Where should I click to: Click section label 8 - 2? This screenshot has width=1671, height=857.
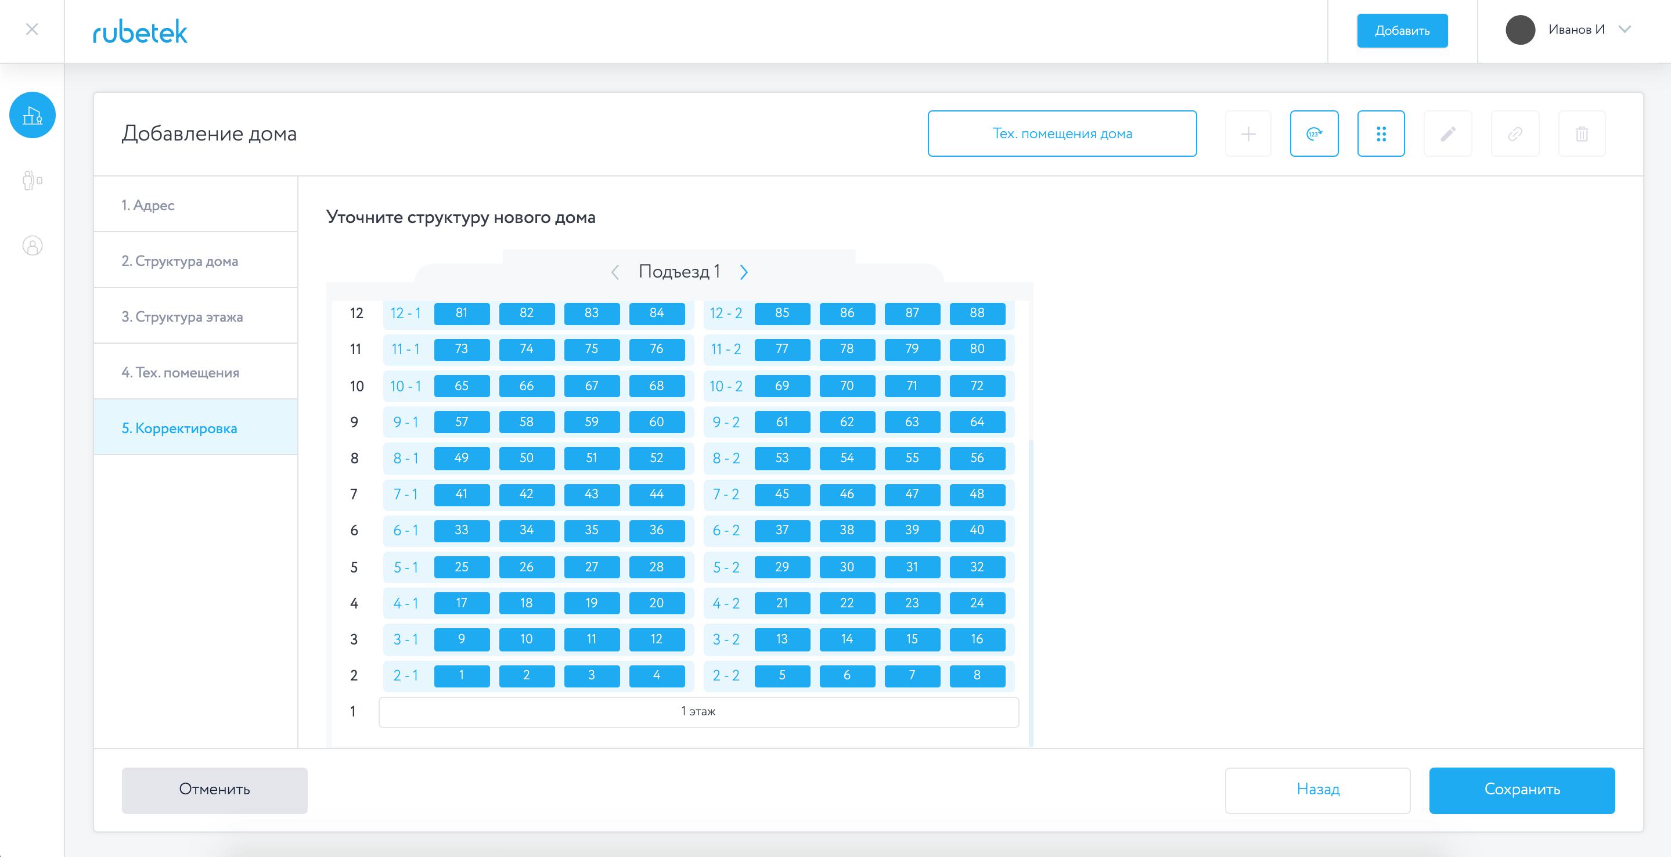[726, 458]
